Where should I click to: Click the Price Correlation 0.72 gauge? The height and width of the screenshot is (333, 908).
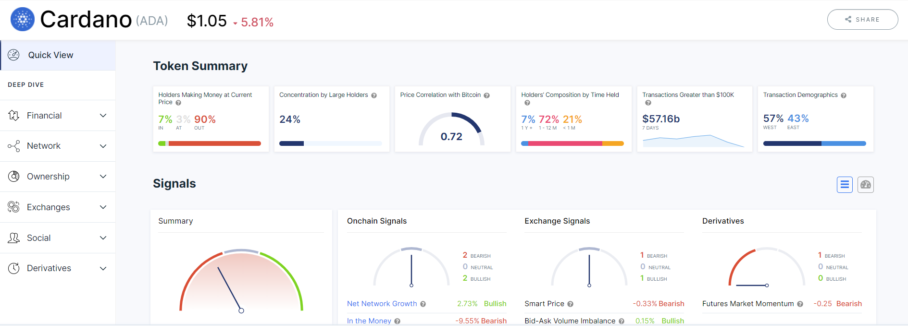451,129
